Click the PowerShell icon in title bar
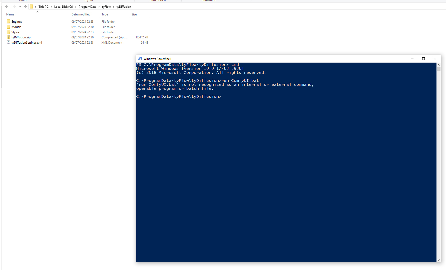 pyautogui.click(x=140, y=59)
